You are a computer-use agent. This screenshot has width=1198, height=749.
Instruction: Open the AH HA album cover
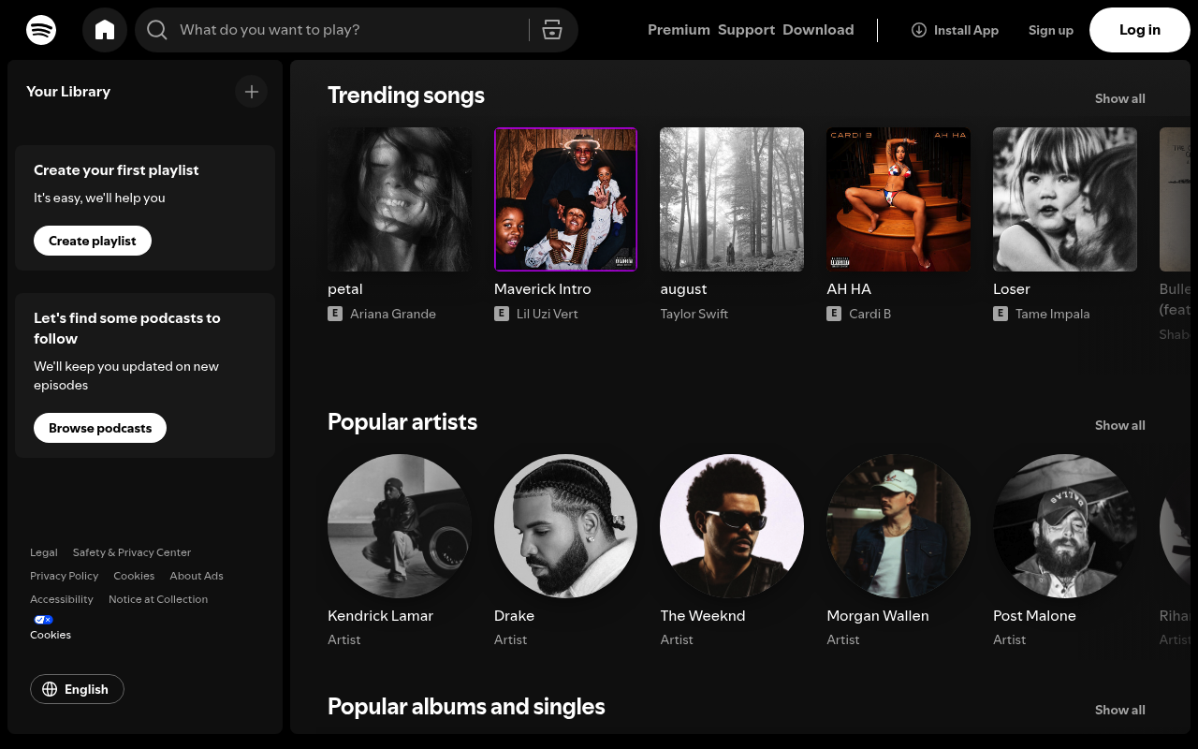click(x=898, y=199)
